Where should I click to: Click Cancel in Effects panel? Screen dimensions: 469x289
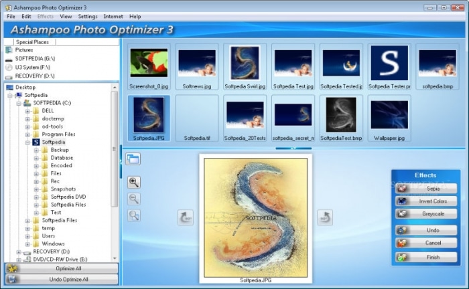426,243
